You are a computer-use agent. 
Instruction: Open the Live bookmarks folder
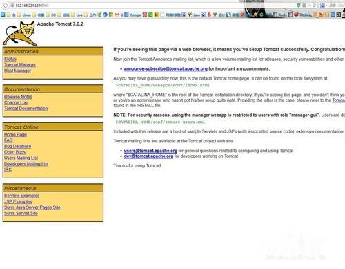tap(77, 15)
